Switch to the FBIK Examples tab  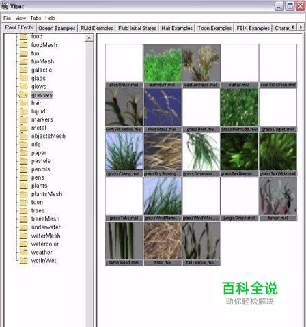tap(253, 28)
